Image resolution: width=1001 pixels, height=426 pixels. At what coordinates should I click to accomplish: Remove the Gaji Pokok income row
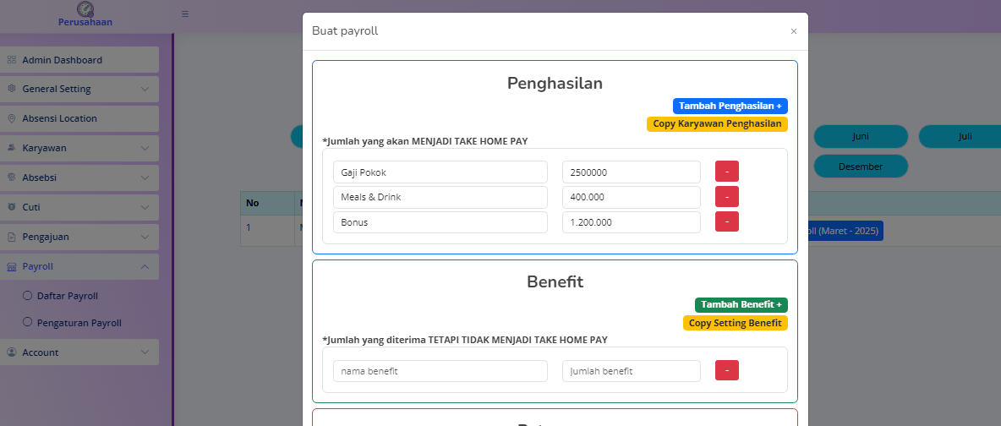[x=726, y=172]
